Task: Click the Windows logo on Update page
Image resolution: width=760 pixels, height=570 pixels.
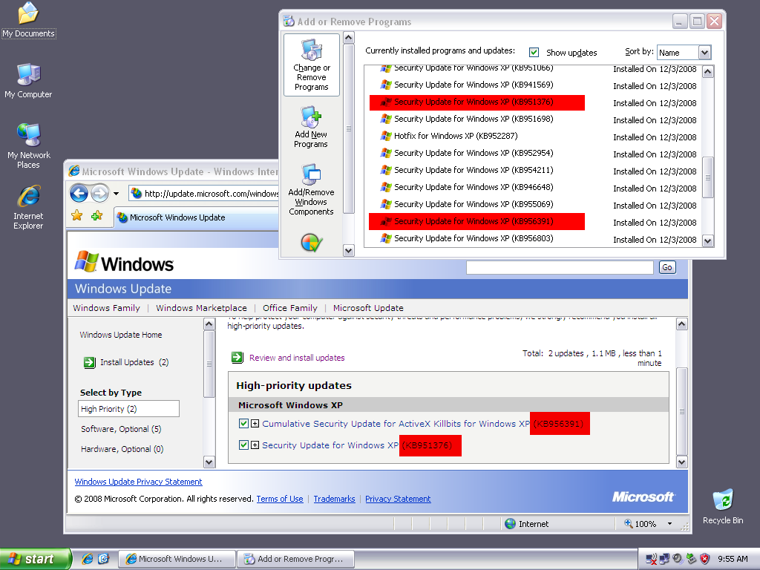Action: click(x=124, y=262)
